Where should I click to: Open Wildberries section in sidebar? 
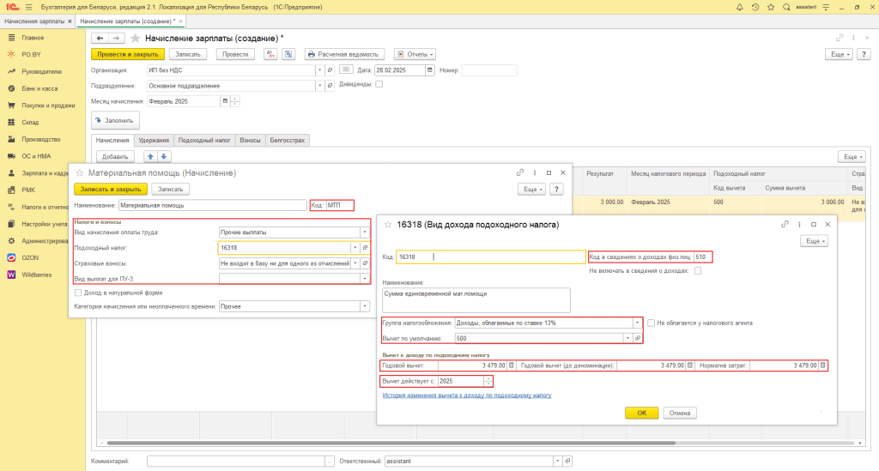coord(36,275)
